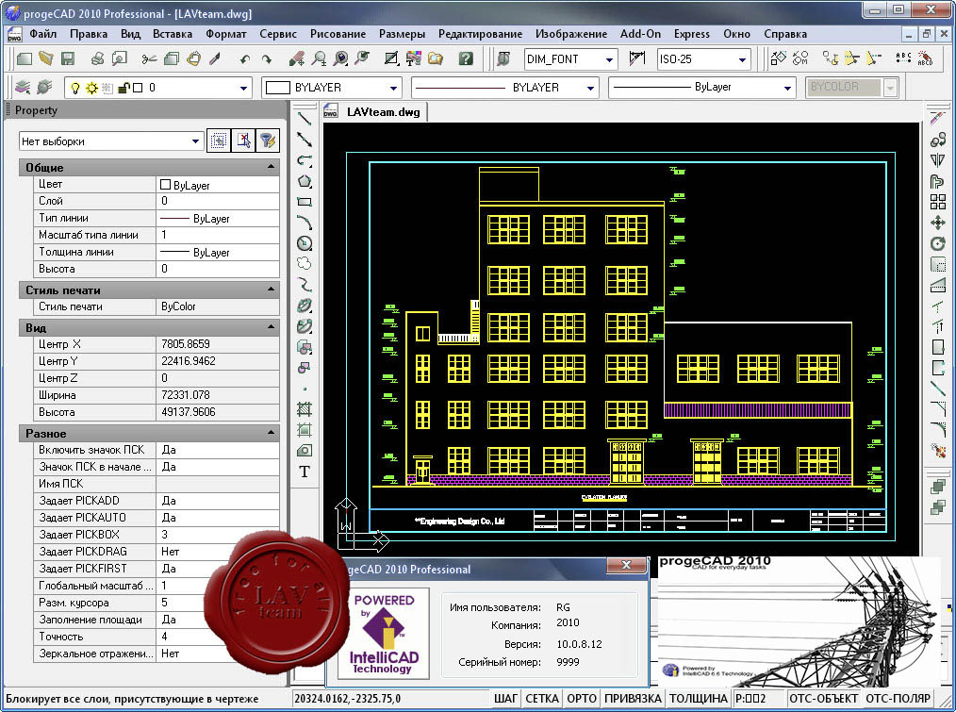Select the Text tool T icon

pos(305,471)
